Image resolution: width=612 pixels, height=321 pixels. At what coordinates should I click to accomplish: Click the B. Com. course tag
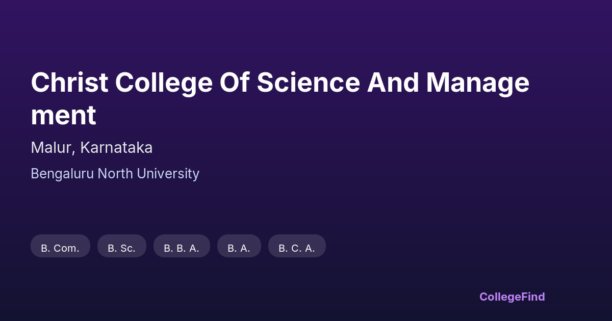click(x=60, y=248)
